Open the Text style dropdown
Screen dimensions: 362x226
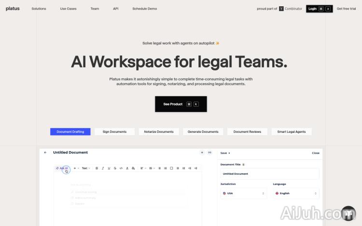pos(85,168)
